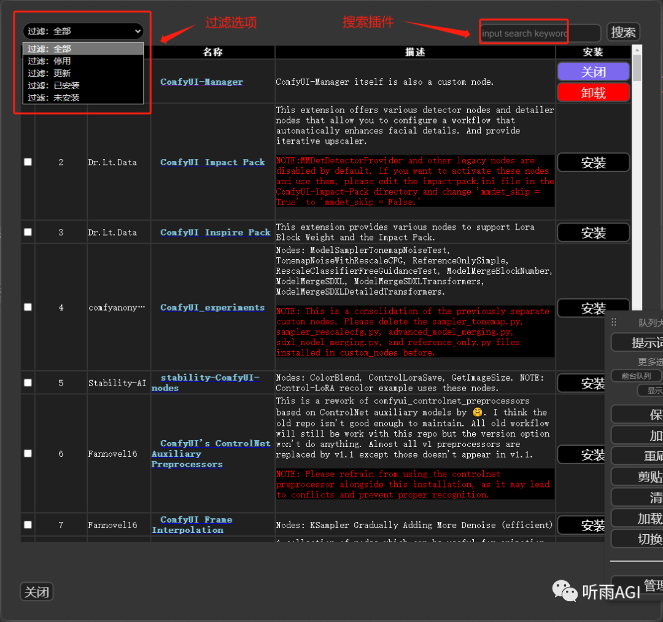
Task: Open the filter dropdown showing 全部
Action: [x=83, y=31]
